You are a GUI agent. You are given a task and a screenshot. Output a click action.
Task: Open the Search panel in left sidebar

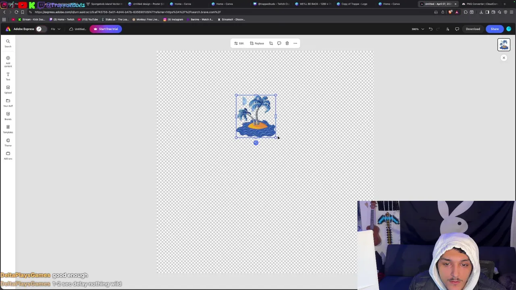click(x=8, y=43)
